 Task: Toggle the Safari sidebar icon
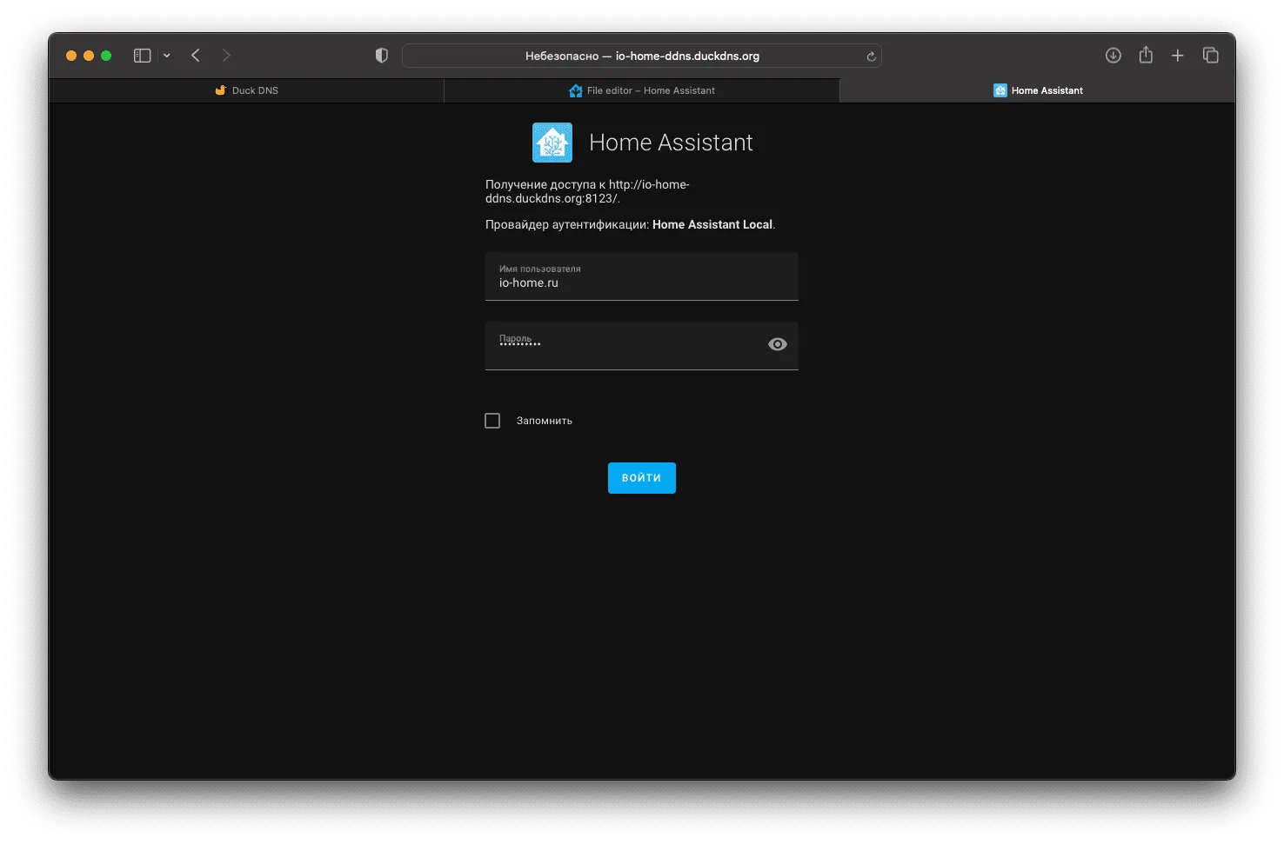143,56
